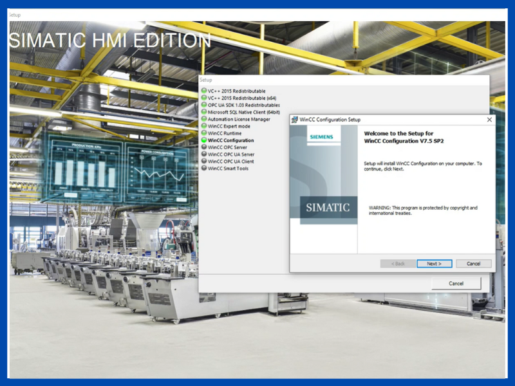Screen dimensions: 515x386
Task: Click the active WinCC Configuration status icon
Action: pos(204,140)
